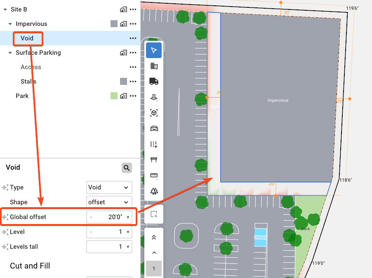The width and height of the screenshot is (372, 278).
Task: Increase Global offset with the plus button
Action: click(128, 217)
